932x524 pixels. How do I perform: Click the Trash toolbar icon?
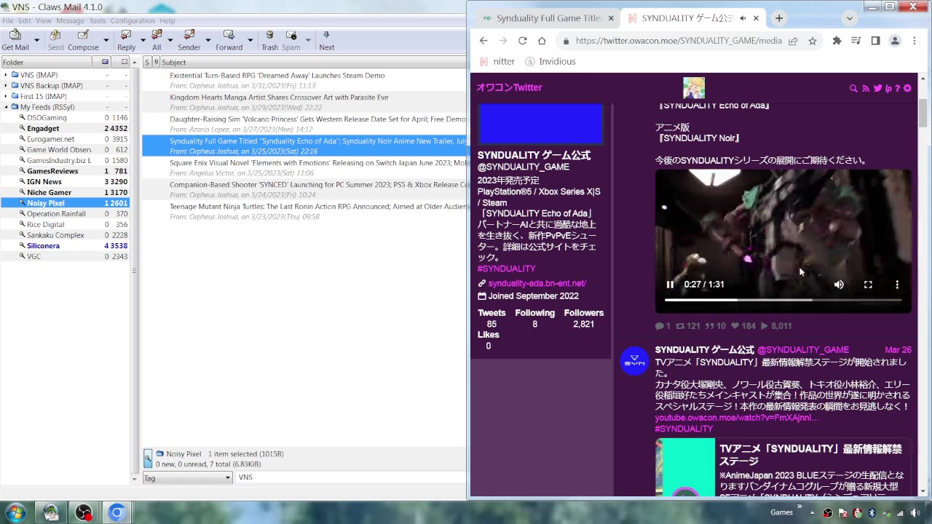click(x=269, y=35)
